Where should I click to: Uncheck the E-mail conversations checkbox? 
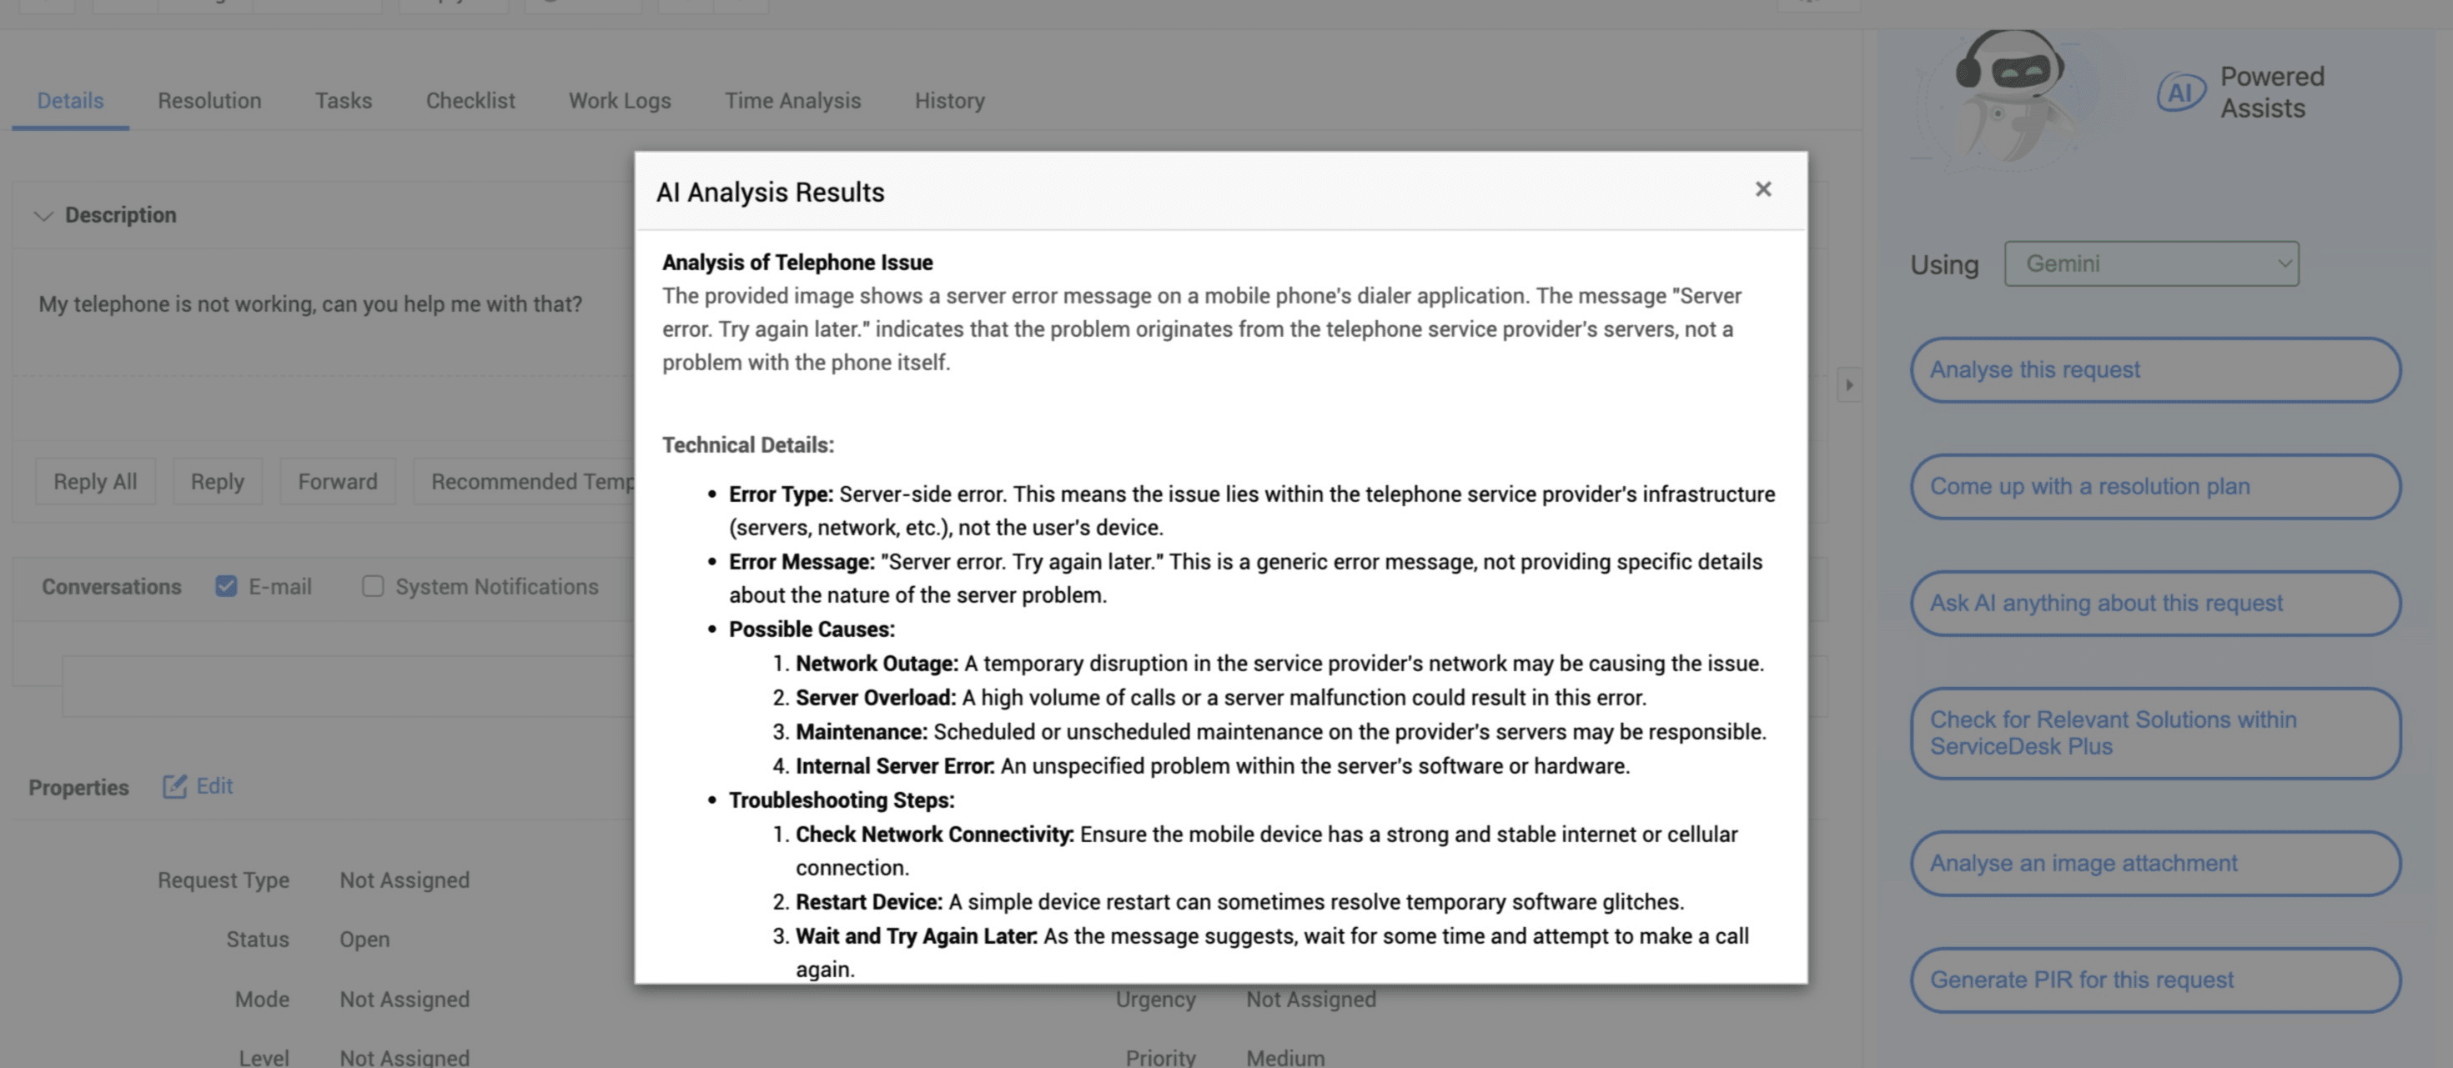[x=226, y=586]
